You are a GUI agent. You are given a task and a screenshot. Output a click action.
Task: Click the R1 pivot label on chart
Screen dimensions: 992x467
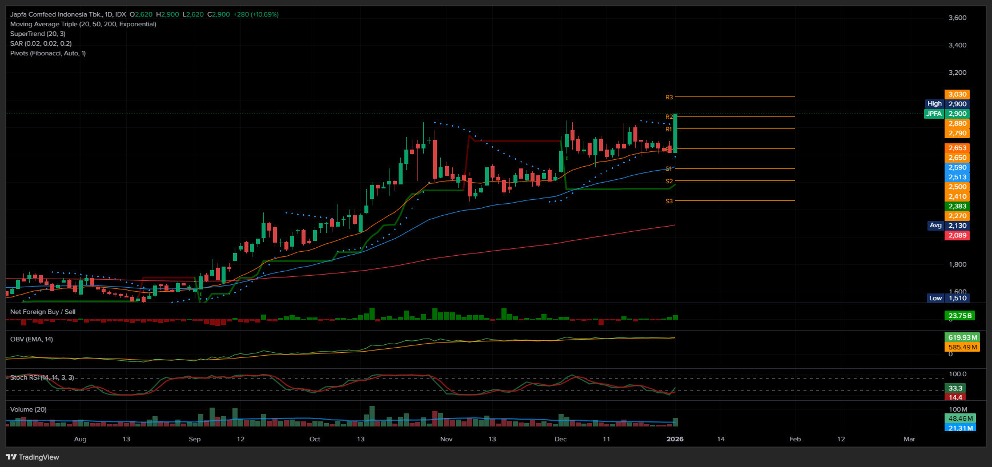[669, 130]
